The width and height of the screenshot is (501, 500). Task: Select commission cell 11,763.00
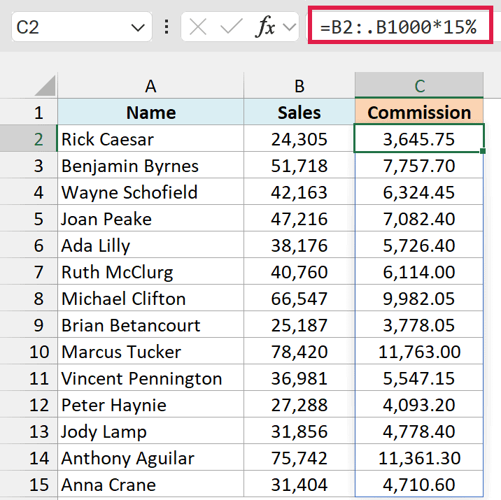point(419,351)
